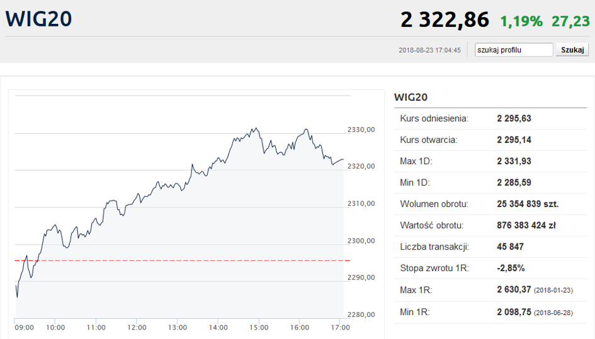Select the Kurs odniesienia row label

point(434,118)
